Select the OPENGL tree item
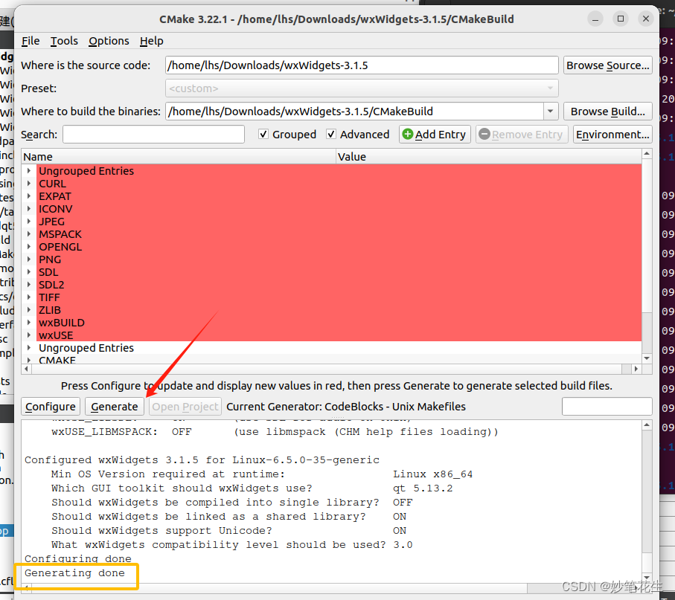Image resolution: width=675 pixels, height=600 pixels. (x=60, y=247)
